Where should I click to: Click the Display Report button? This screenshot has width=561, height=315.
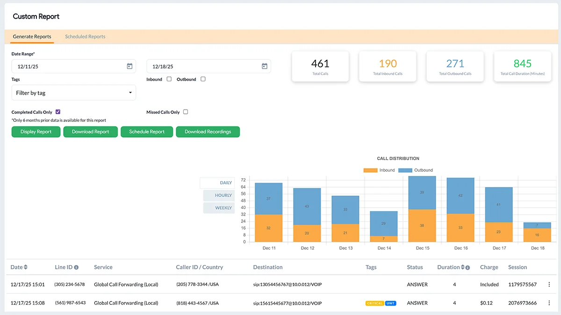[36, 132]
